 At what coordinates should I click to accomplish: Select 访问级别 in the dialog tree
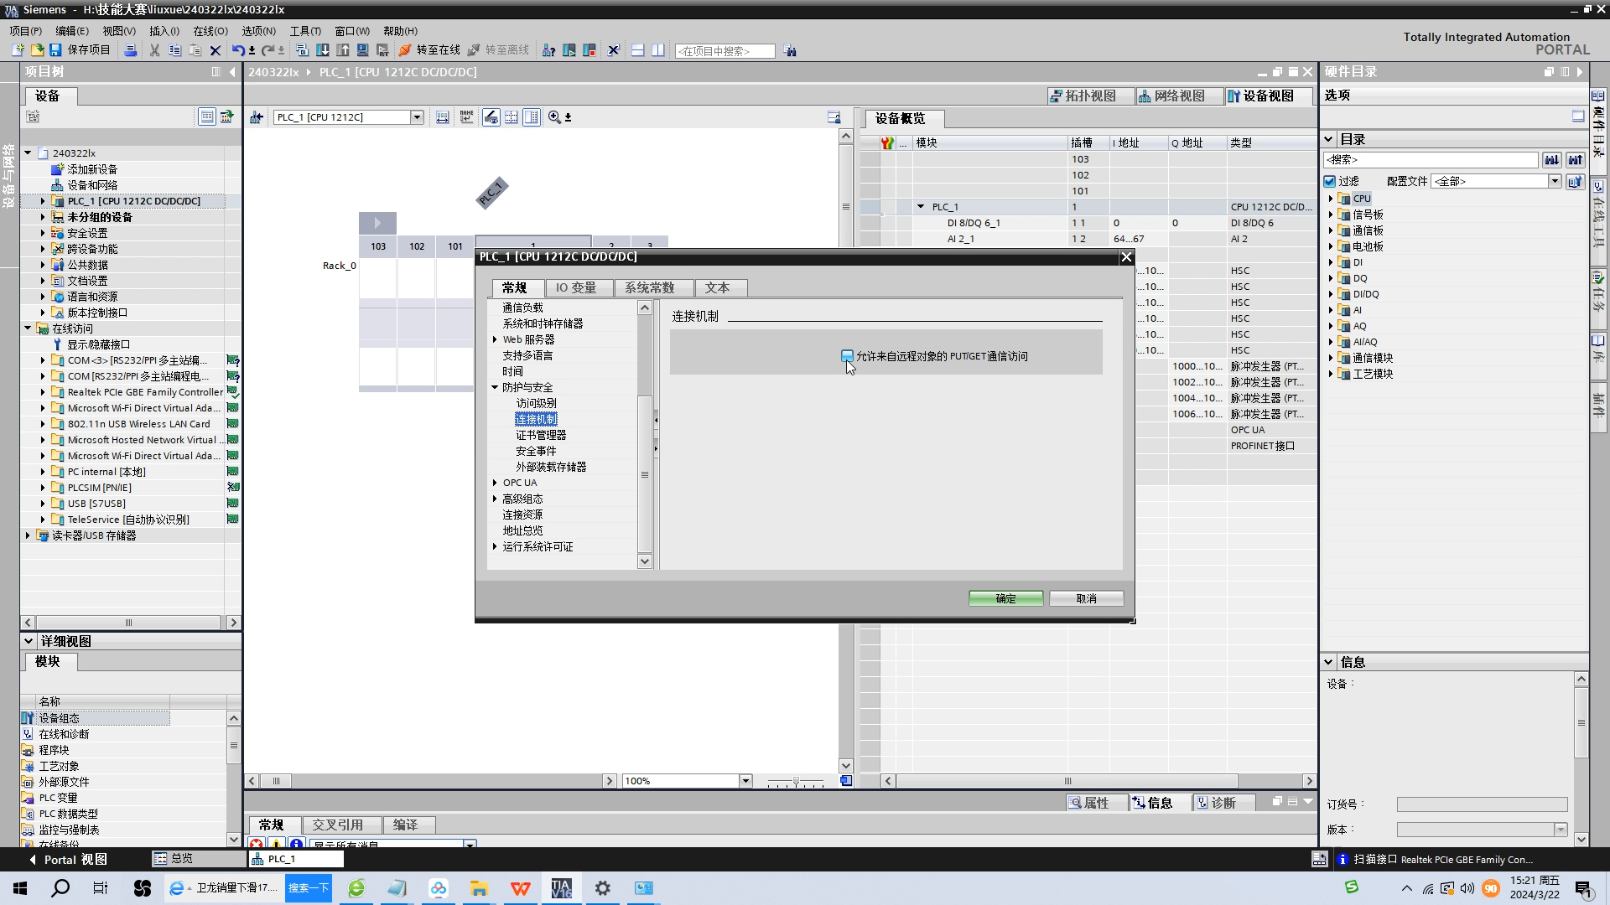536,403
